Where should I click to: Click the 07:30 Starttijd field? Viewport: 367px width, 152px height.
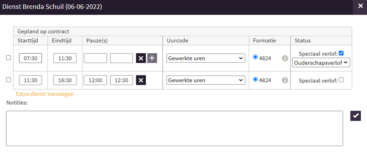point(31,58)
